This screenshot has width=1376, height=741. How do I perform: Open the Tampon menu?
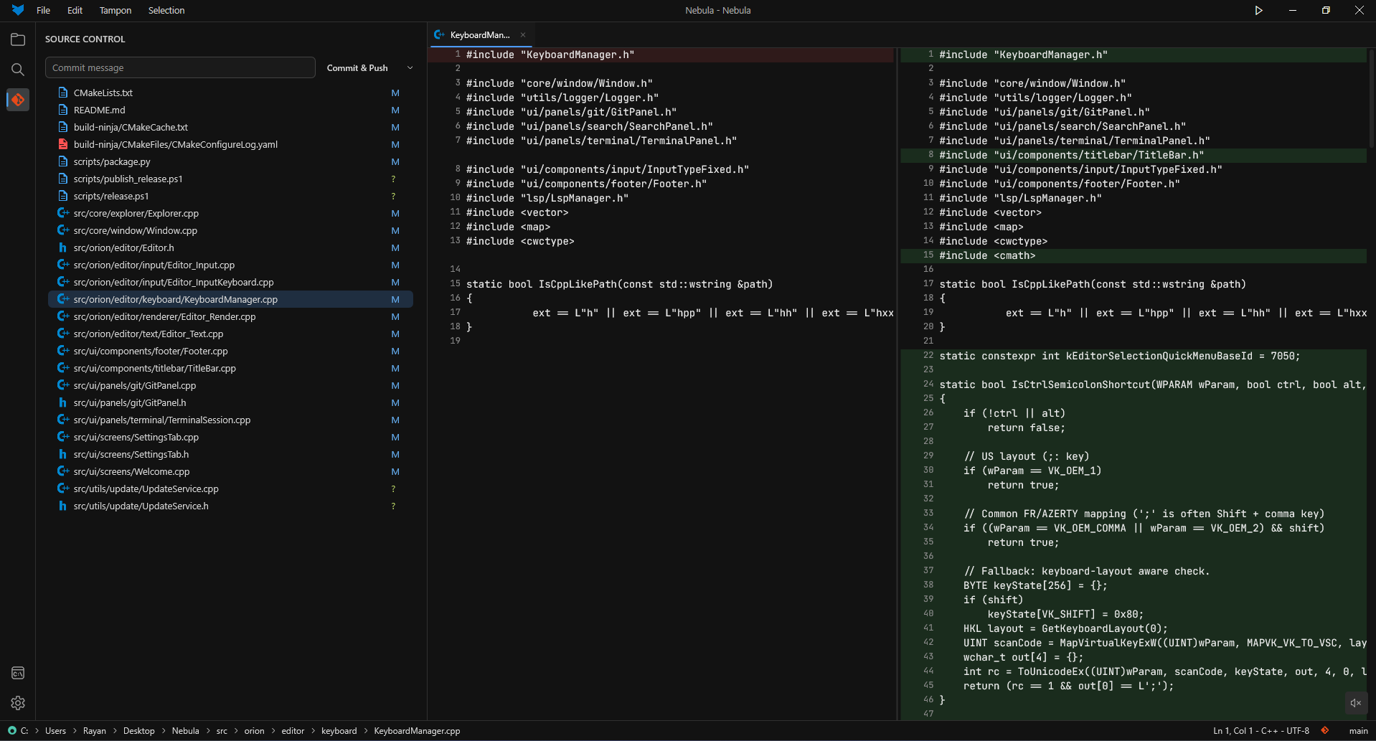[x=115, y=10]
